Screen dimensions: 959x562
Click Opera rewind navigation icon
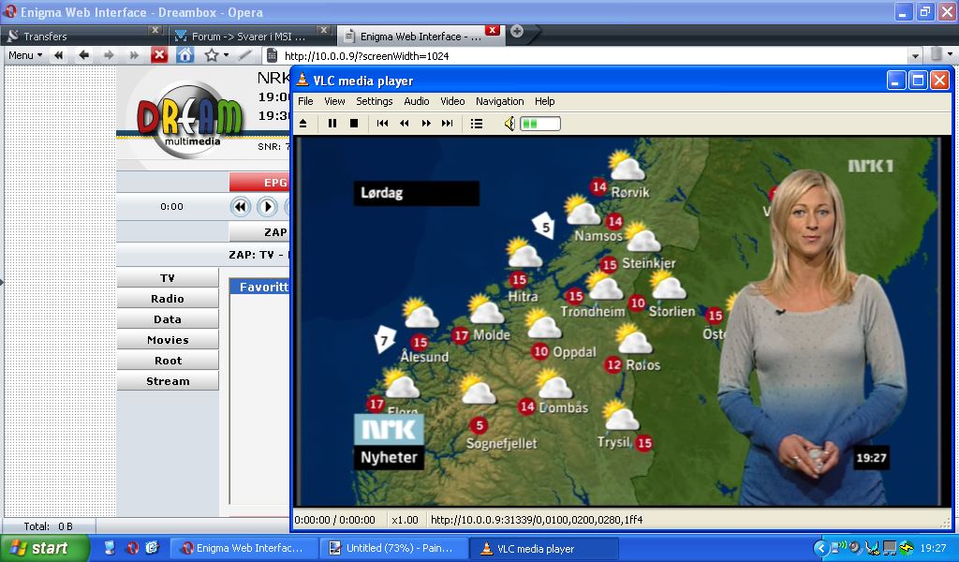point(59,55)
